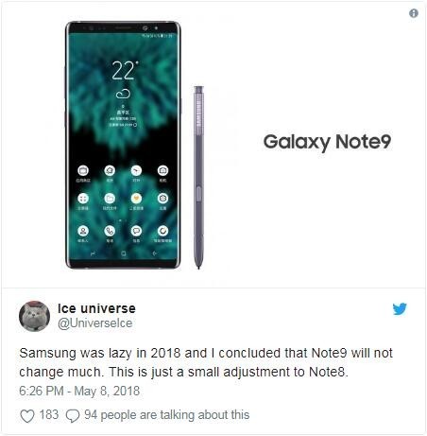Viewport: 427px width, 436px height.
Task: Click the S Pen stylus image
Action: tap(198, 178)
